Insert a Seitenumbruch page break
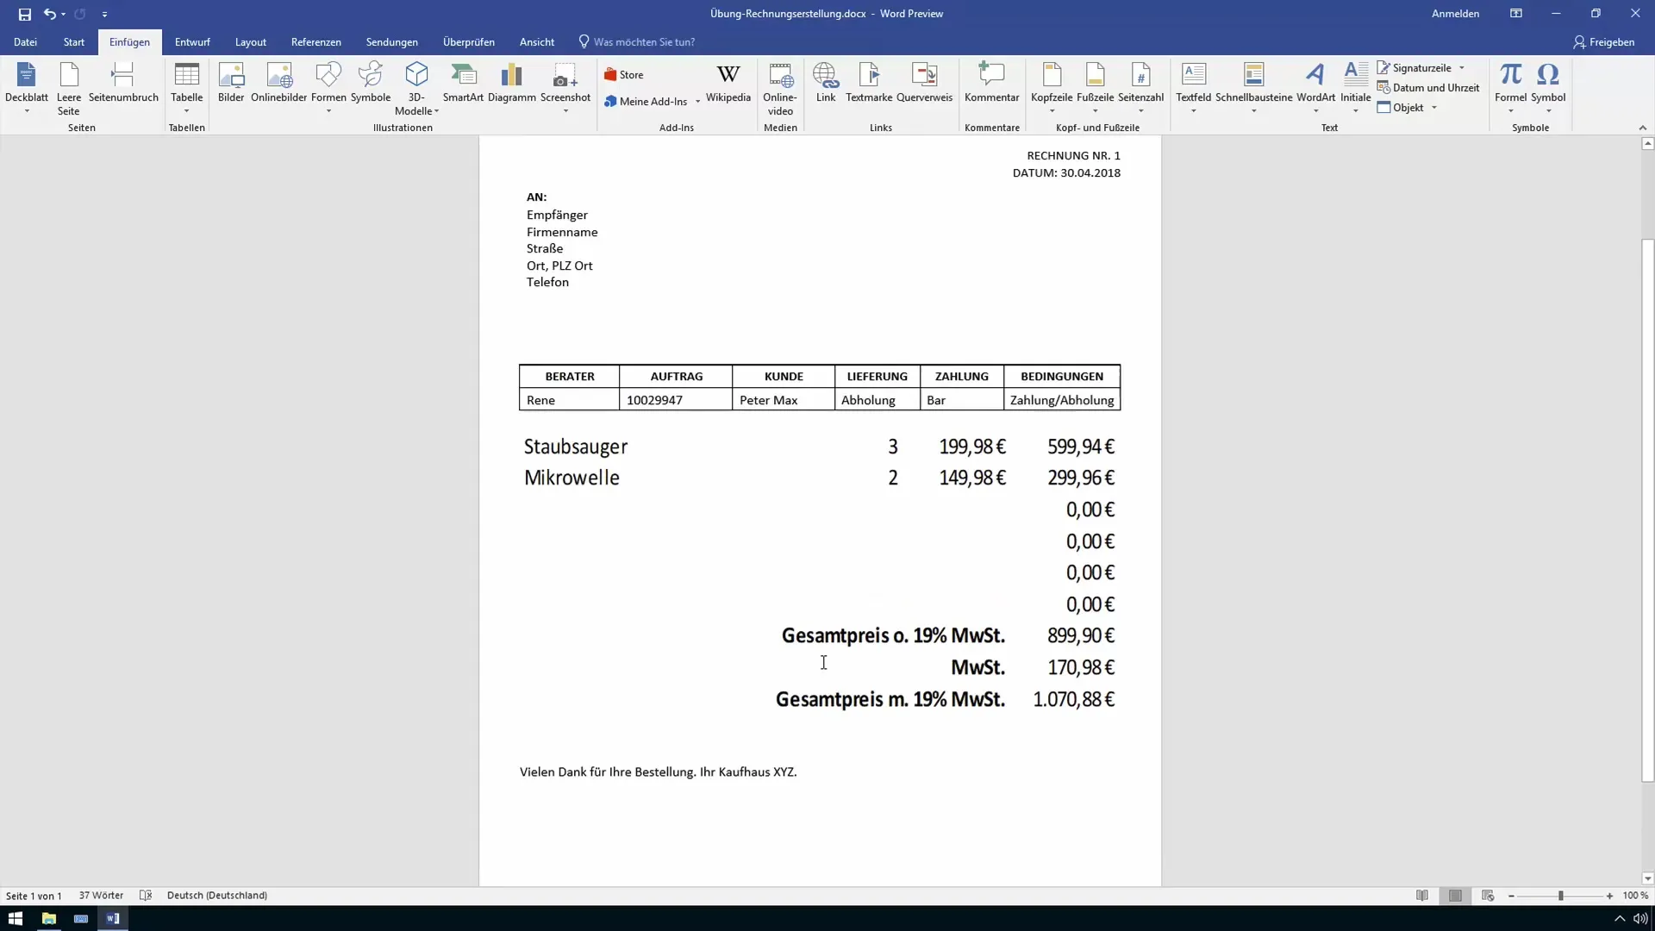Viewport: 1655px width, 931px height. (x=123, y=84)
